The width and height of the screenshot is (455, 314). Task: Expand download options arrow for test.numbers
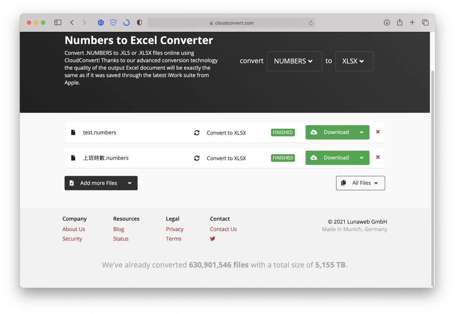click(362, 132)
